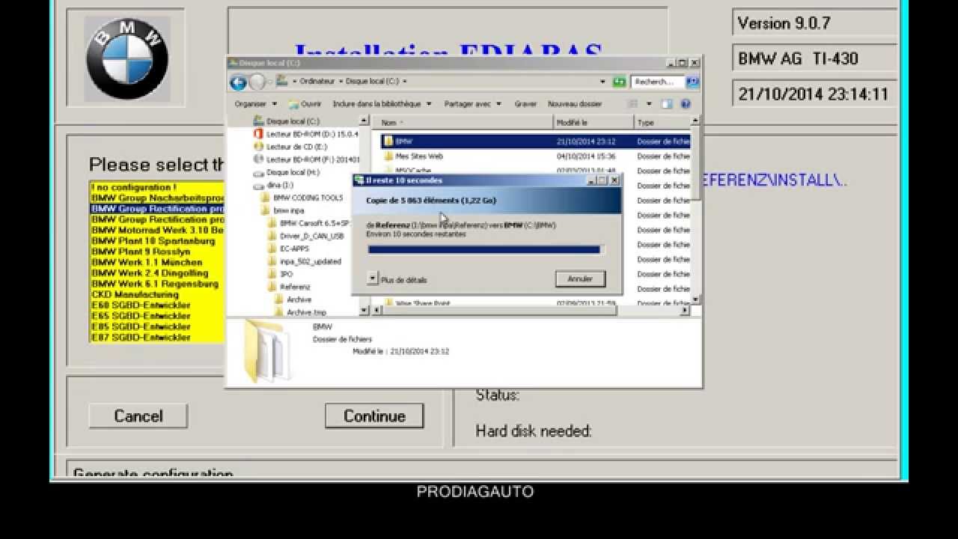The width and height of the screenshot is (958, 539).
Task: Select BMW Plant 10 Spartanburg configuration
Action: pyautogui.click(x=157, y=241)
